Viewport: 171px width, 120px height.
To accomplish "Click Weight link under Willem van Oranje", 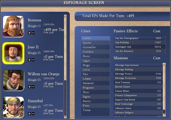I will [x=32, y=80].
